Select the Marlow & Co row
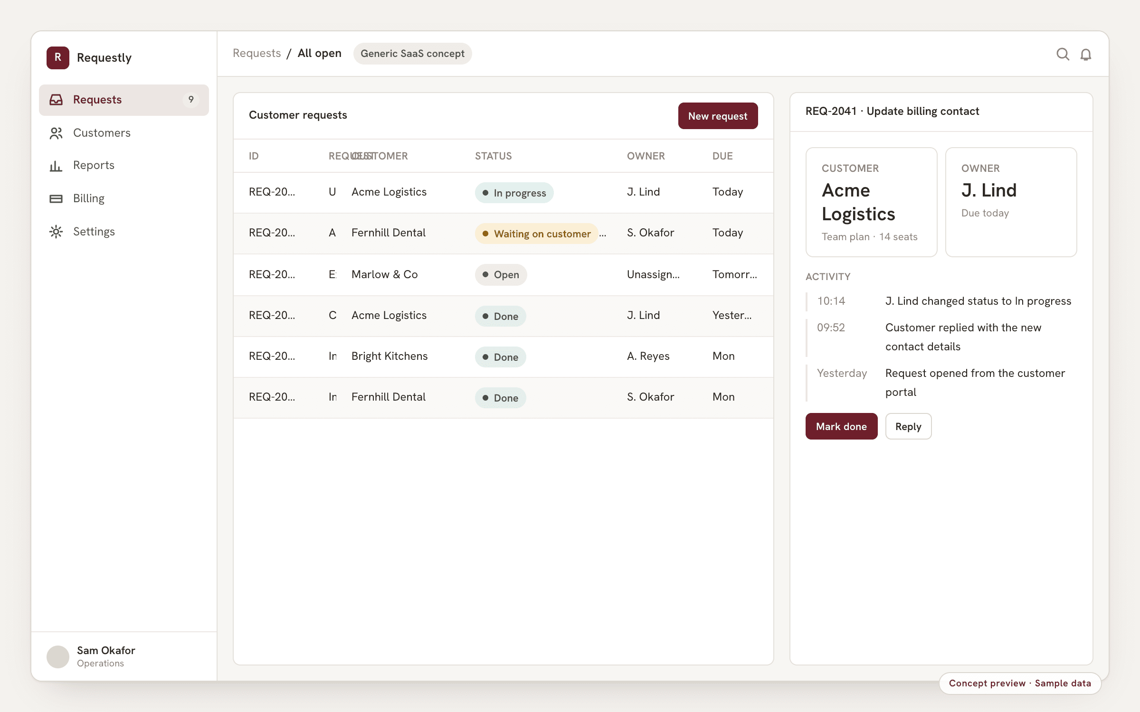Screen dimensions: 1140x712 coord(503,275)
